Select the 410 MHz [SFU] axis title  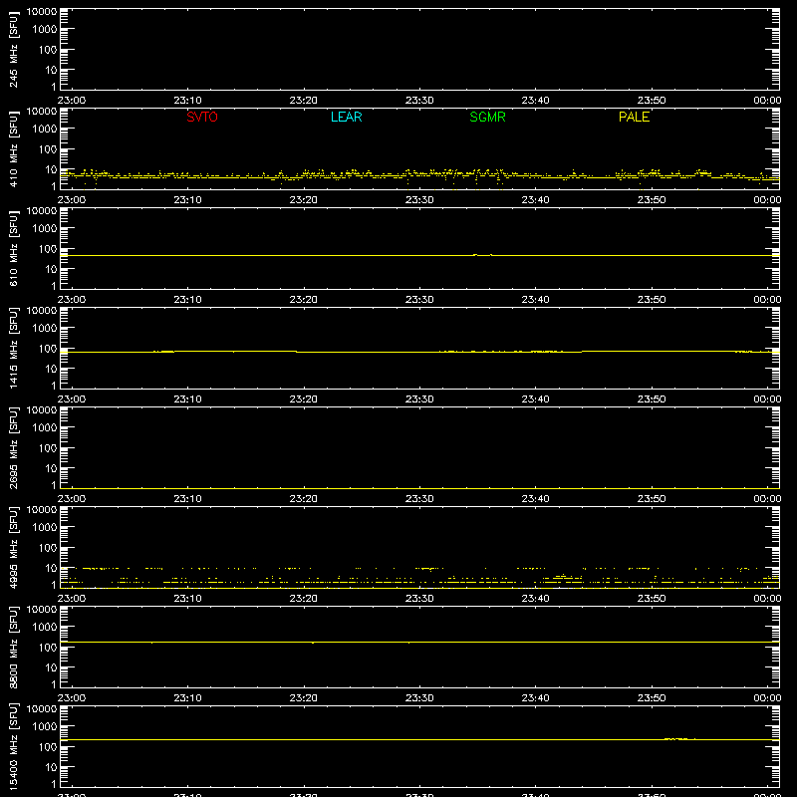coord(14,148)
